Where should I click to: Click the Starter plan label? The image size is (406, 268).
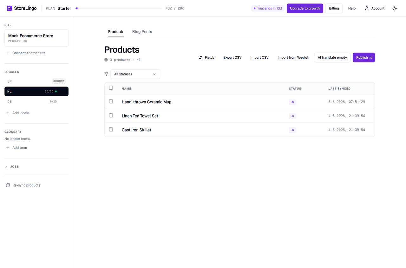pyautogui.click(x=64, y=8)
